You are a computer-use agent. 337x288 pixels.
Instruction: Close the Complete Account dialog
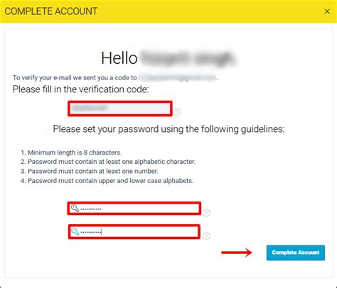coord(327,11)
